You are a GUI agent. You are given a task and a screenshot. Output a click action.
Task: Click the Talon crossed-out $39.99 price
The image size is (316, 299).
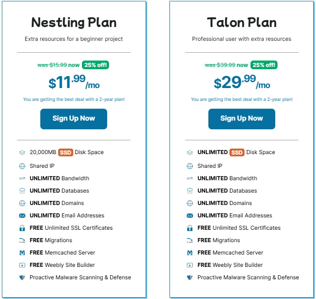(220, 65)
